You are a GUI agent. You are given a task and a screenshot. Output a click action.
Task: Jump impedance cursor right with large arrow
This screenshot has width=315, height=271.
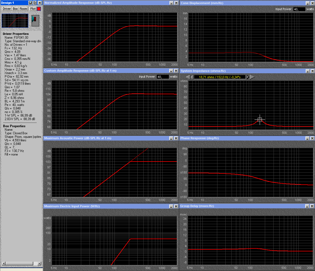[252, 77]
